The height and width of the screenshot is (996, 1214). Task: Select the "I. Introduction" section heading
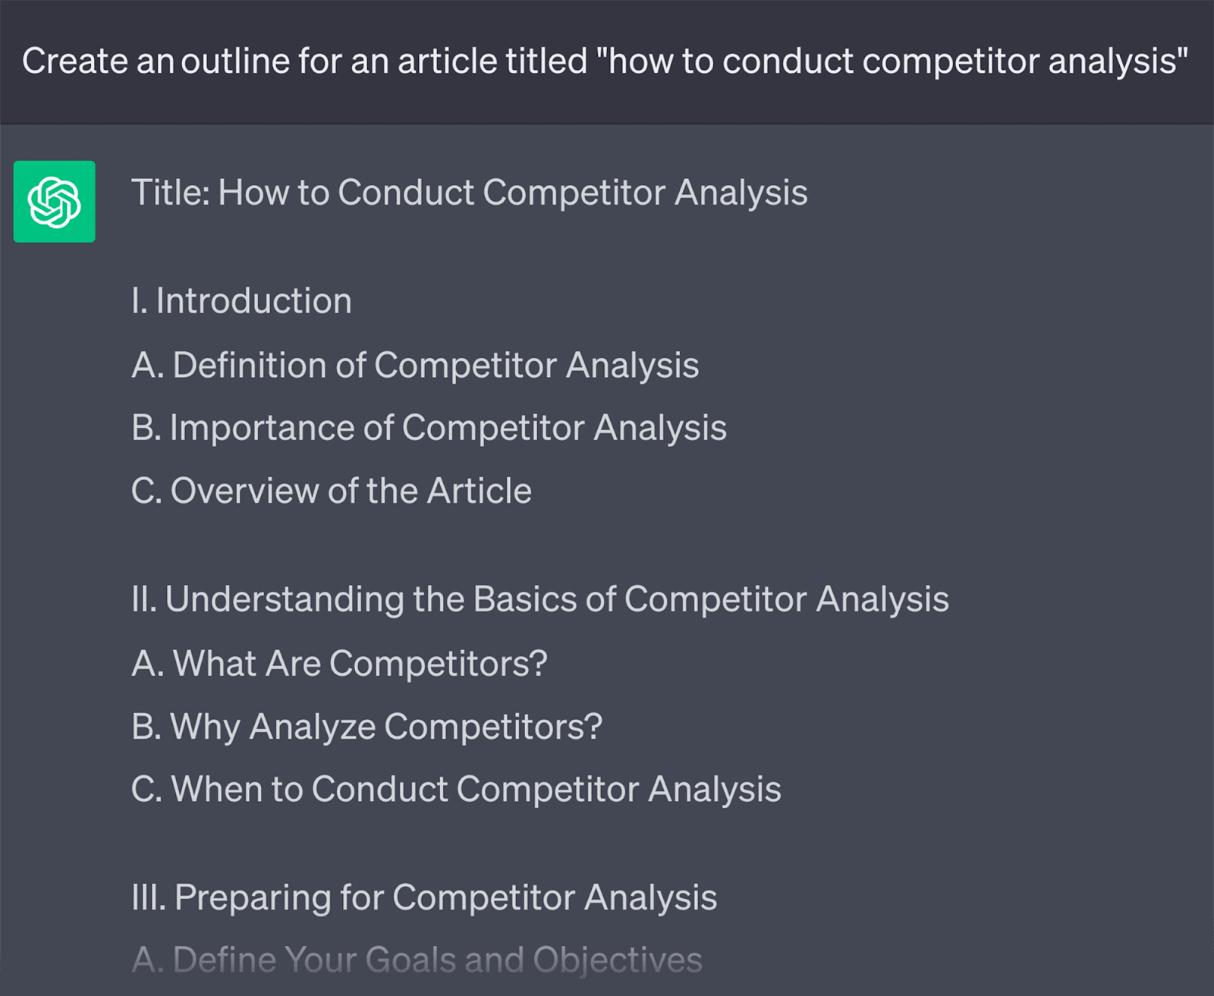(x=241, y=301)
